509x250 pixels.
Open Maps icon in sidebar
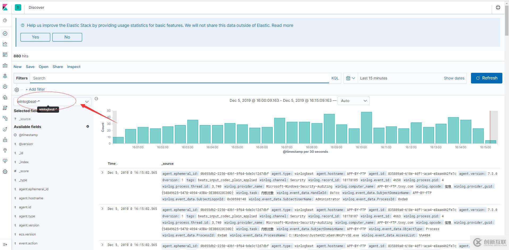coord(5,76)
